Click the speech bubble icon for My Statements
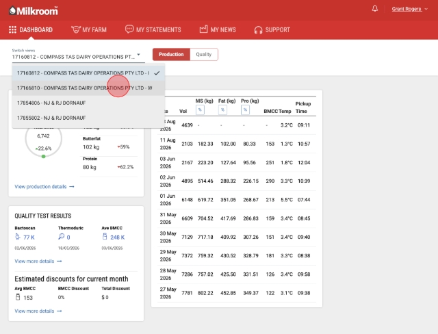Viewport: 438px width, 334px height. (129, 29)
